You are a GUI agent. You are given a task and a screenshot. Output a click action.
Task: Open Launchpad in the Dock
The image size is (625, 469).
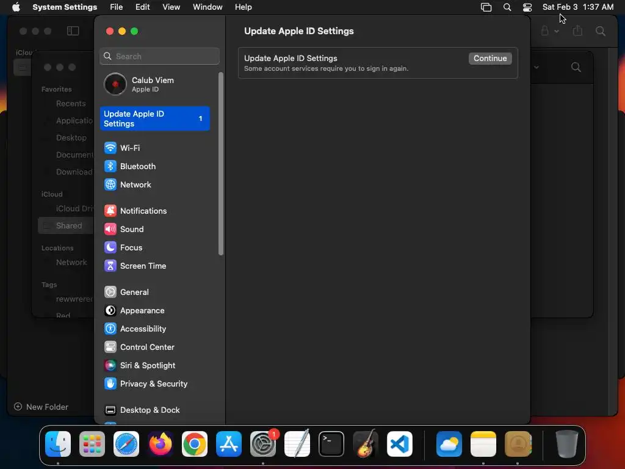click(92, 444)
